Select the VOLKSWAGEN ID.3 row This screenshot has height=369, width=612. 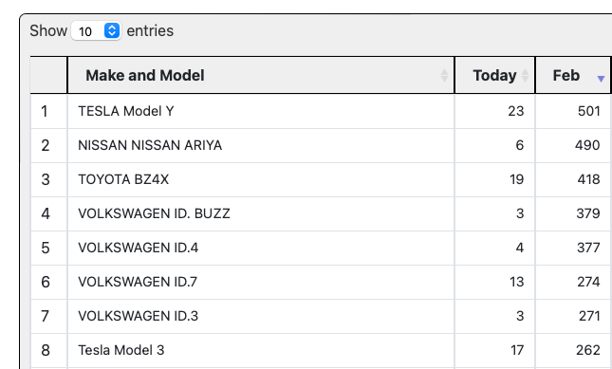pyautogui.click(x=321, y=316)
